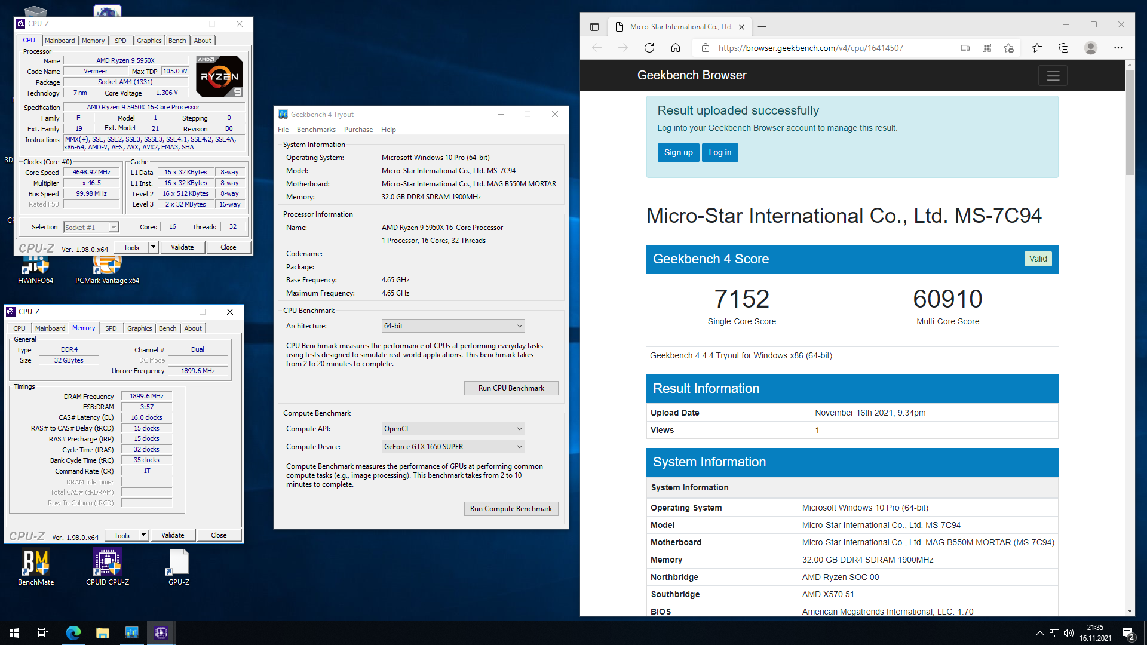Open the notification center icon
The image size is (1147, 645).
pos(1128,633)
